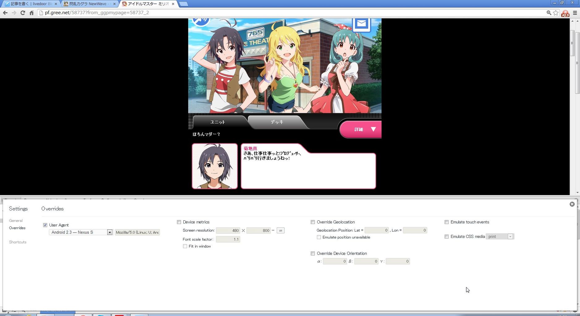This screenshot has height=316, width=580.
Task: Select the アイドルマスター browser tab
Action: coord(148,4)
